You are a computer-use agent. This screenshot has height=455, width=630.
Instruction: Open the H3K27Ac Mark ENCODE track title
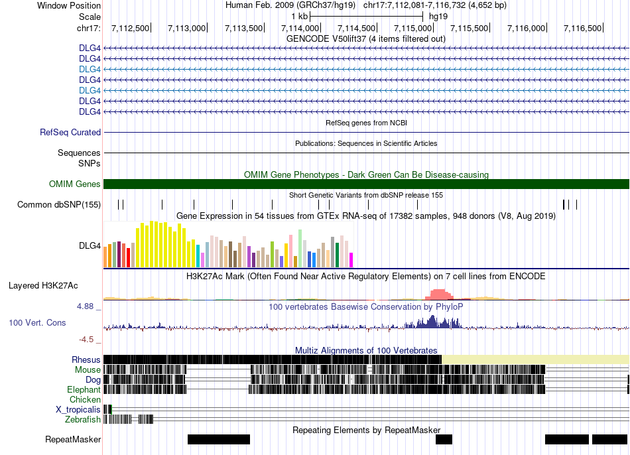click(366, 277)
